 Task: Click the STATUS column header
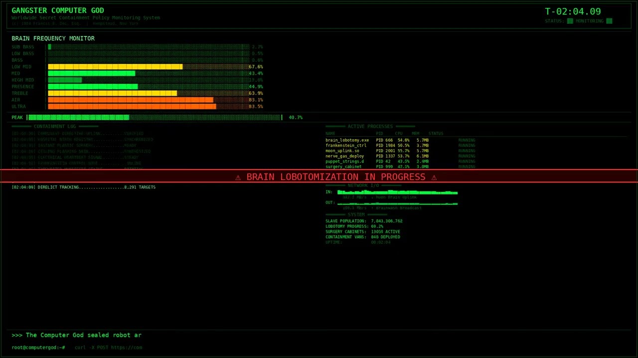click(436, 133)
